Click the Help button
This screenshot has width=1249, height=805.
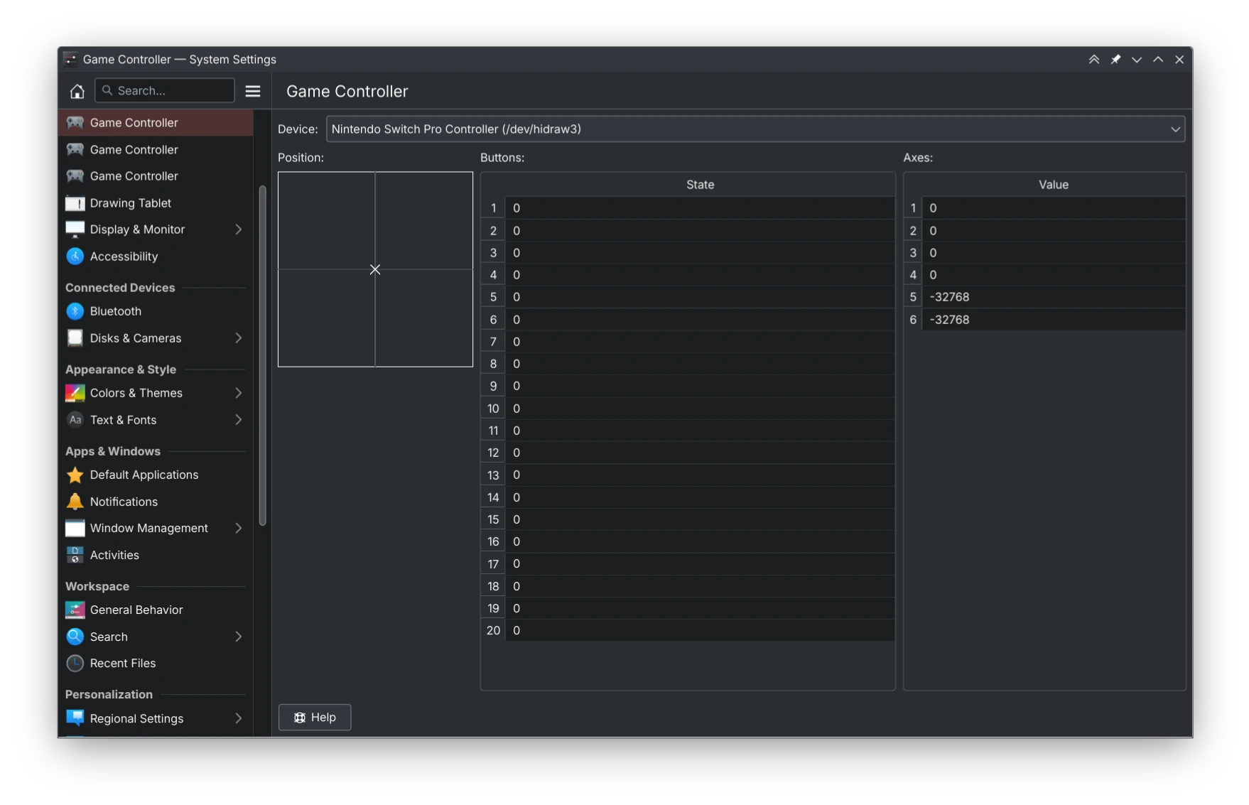pyautogui.click(x=315, y=717)
